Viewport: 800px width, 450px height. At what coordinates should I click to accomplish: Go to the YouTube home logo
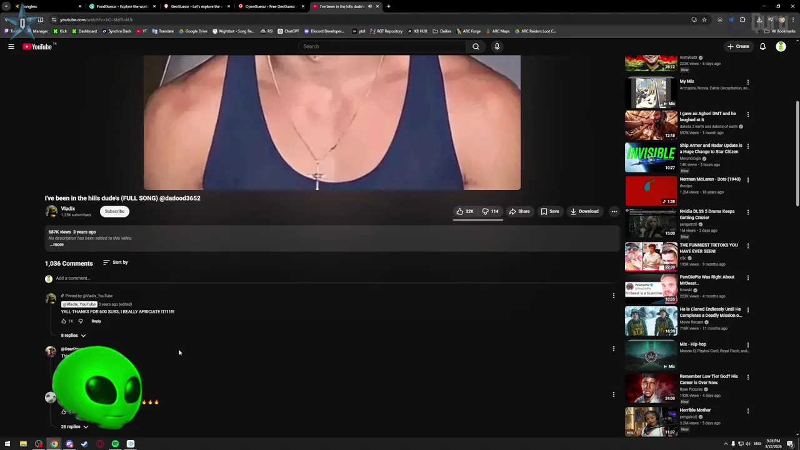point(37,46)
